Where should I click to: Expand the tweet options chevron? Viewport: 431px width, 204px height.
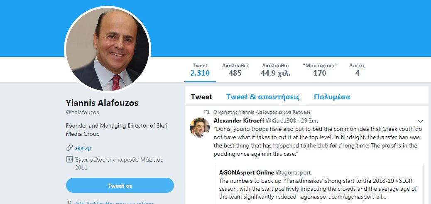420,121
